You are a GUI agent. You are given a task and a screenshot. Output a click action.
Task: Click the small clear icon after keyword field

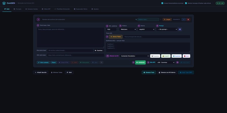[x=160, y=19]
